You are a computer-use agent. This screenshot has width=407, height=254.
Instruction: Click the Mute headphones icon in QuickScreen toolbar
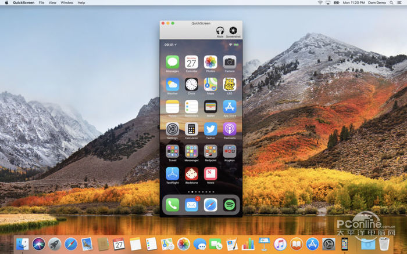click(220, 31)
